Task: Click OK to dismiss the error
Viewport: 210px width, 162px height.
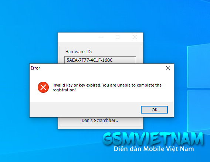Action: click(154, 109)
